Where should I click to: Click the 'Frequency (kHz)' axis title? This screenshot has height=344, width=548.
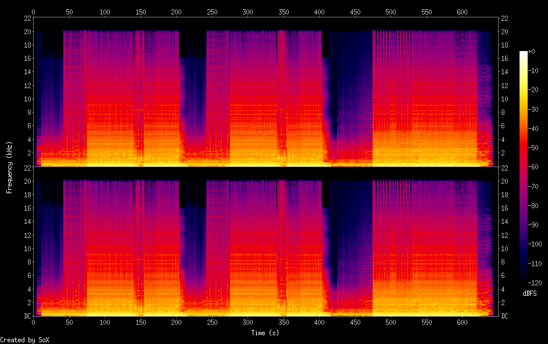[9, 168]
